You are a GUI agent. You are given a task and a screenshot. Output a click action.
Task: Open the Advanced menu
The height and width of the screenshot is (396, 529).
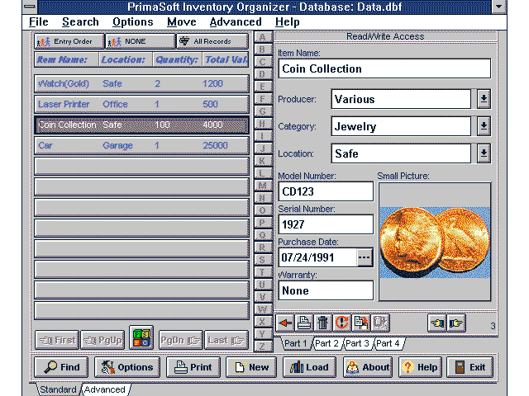tap(235, 22)
